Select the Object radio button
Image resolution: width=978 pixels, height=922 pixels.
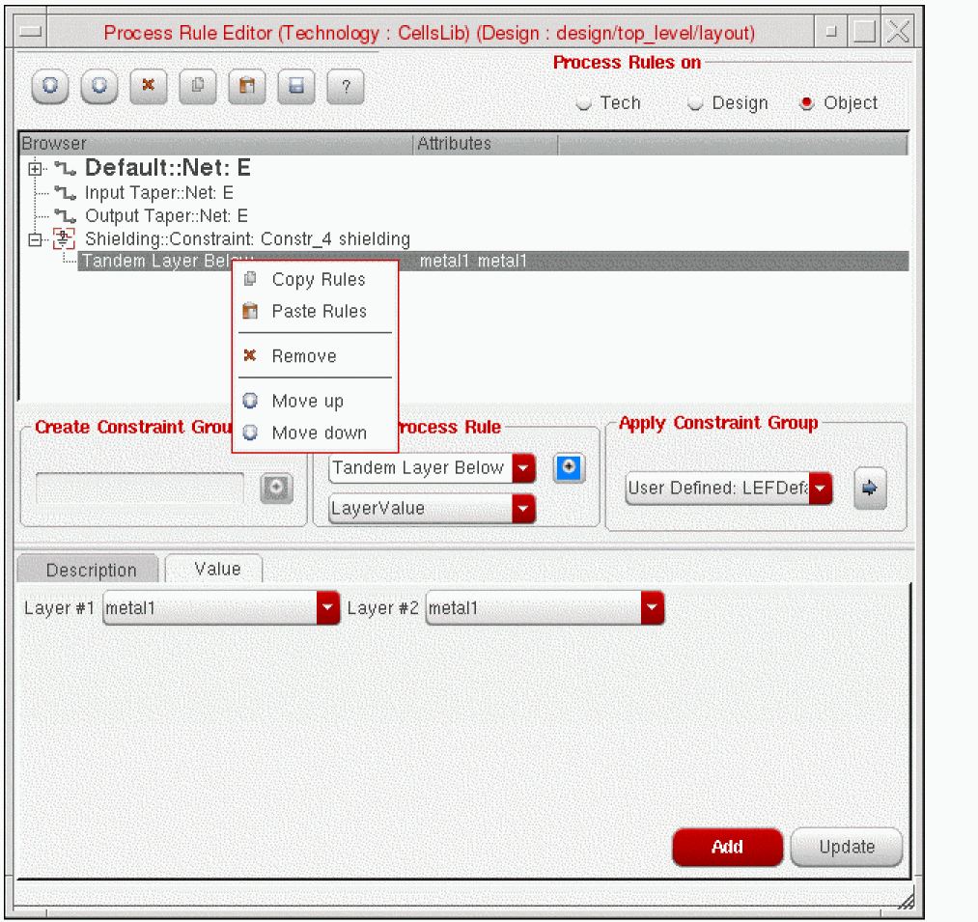pyautogui.click(x=807, y=104)
